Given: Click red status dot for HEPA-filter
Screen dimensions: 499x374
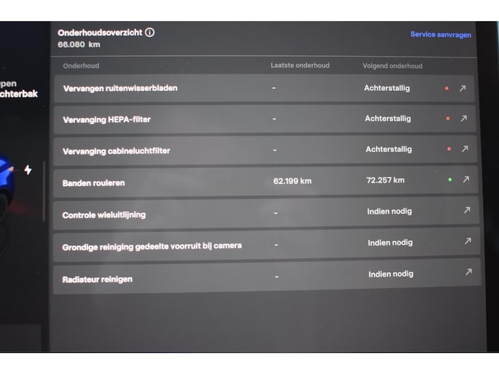Looking at the screenshot, I should (447, 119).
